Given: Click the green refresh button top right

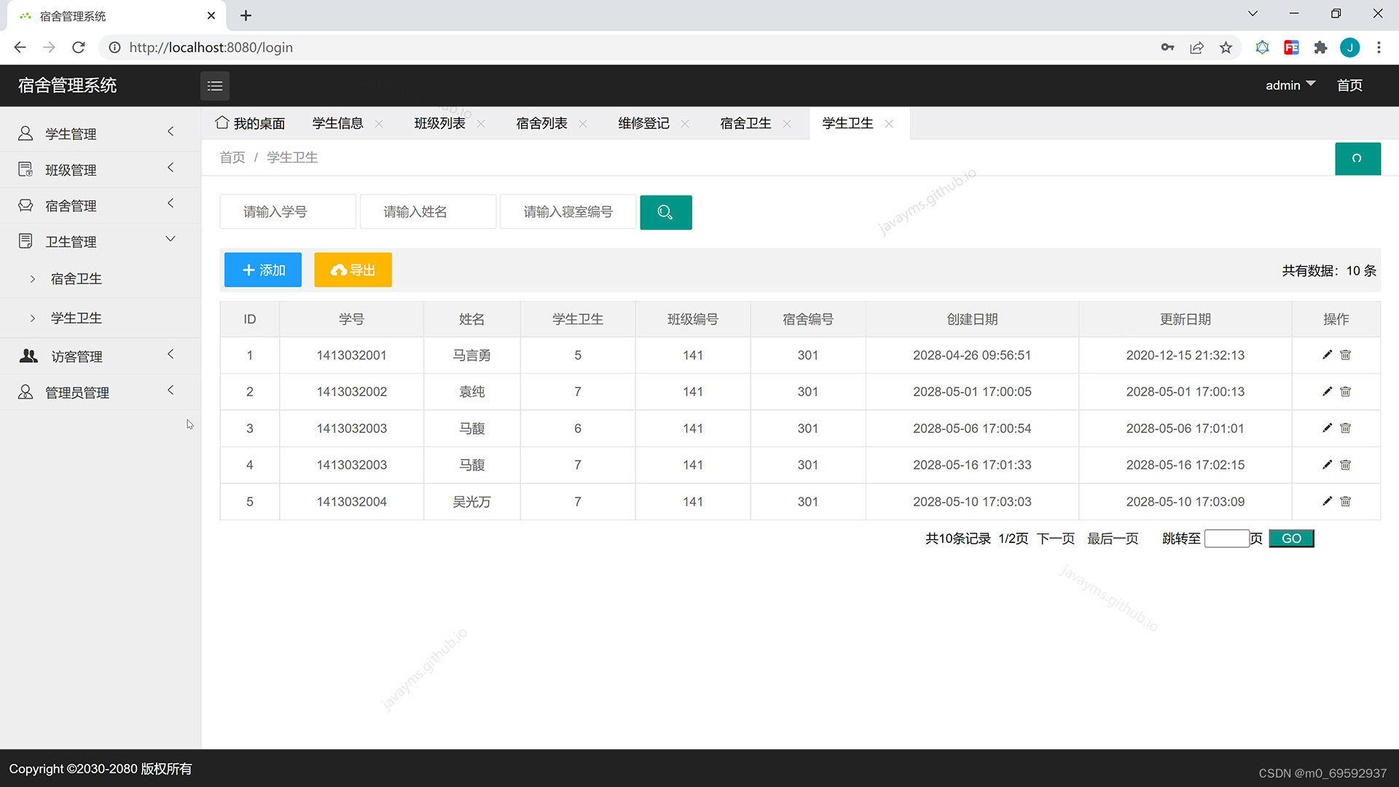Looking at the screenshot, I should [x=1357, y=158].
